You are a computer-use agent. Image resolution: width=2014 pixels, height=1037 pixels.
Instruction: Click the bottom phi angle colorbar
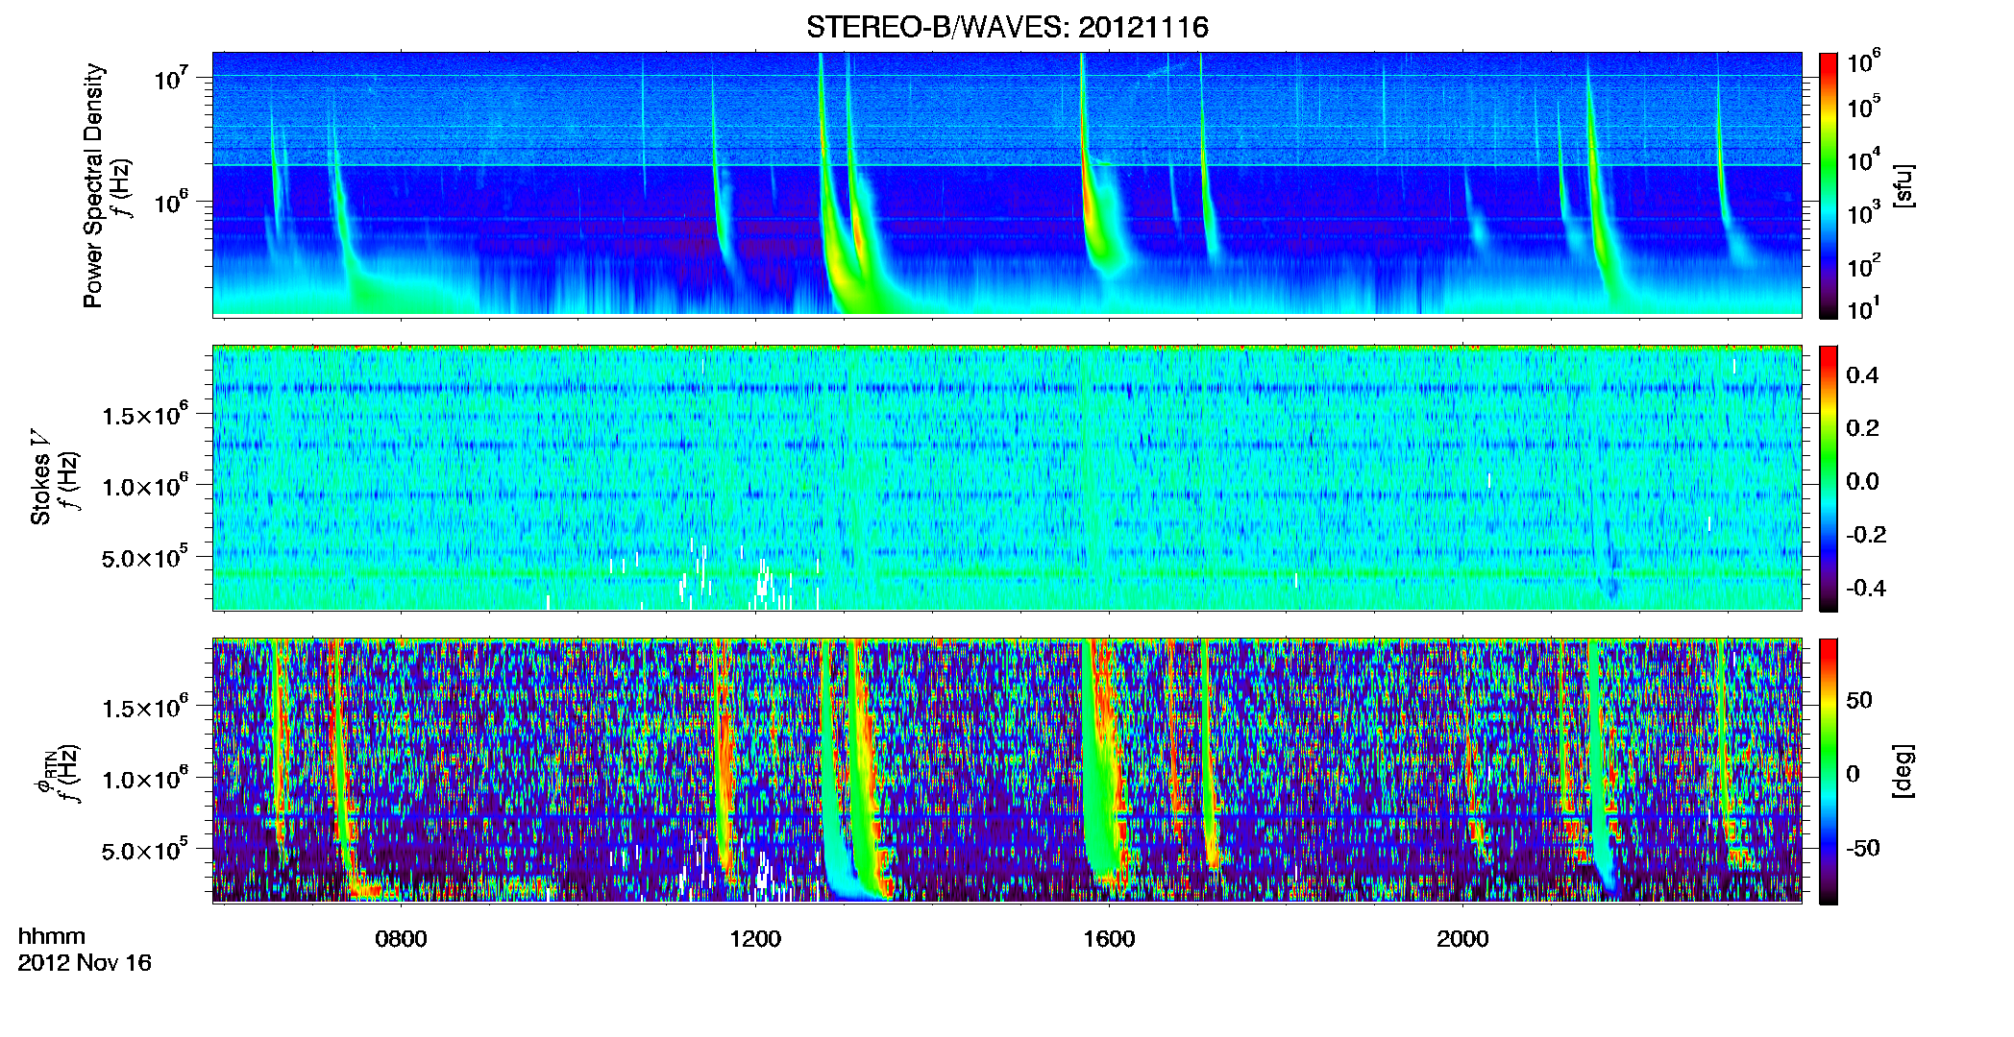(1829, 771)
